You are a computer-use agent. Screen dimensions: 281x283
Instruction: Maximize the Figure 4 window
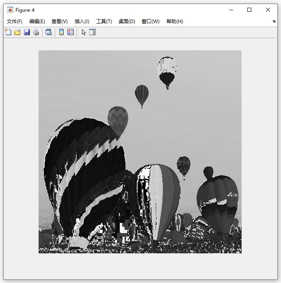pos(249,10)
